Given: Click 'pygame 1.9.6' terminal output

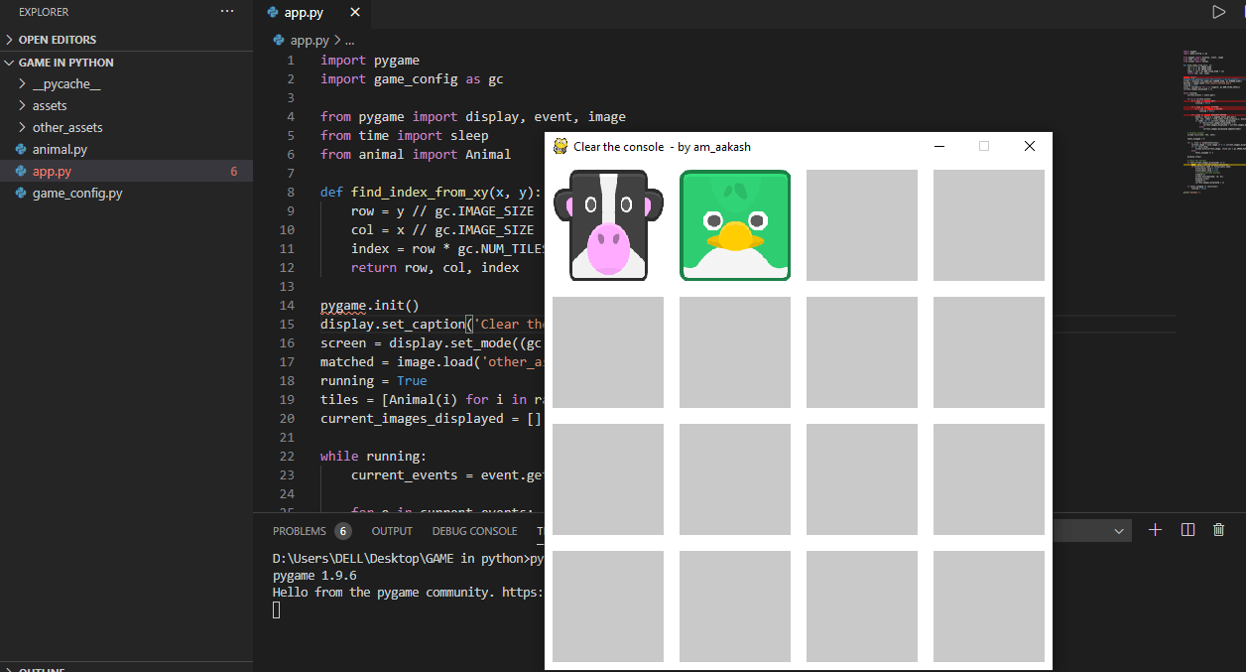Looking at the screenshot, I should click(314, 575).
